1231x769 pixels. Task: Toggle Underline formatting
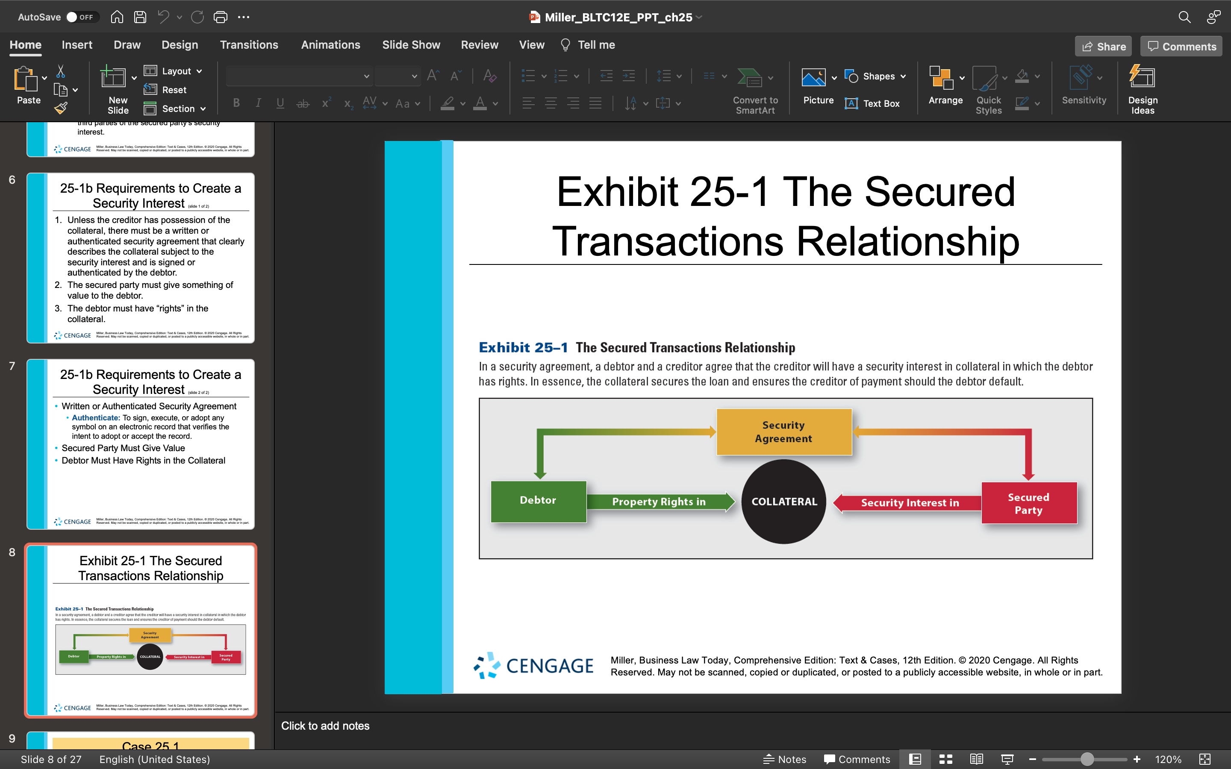280,103
